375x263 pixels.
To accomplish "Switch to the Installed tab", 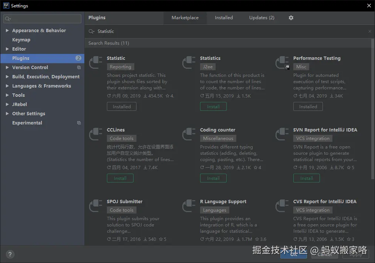I will click(224, 18).
